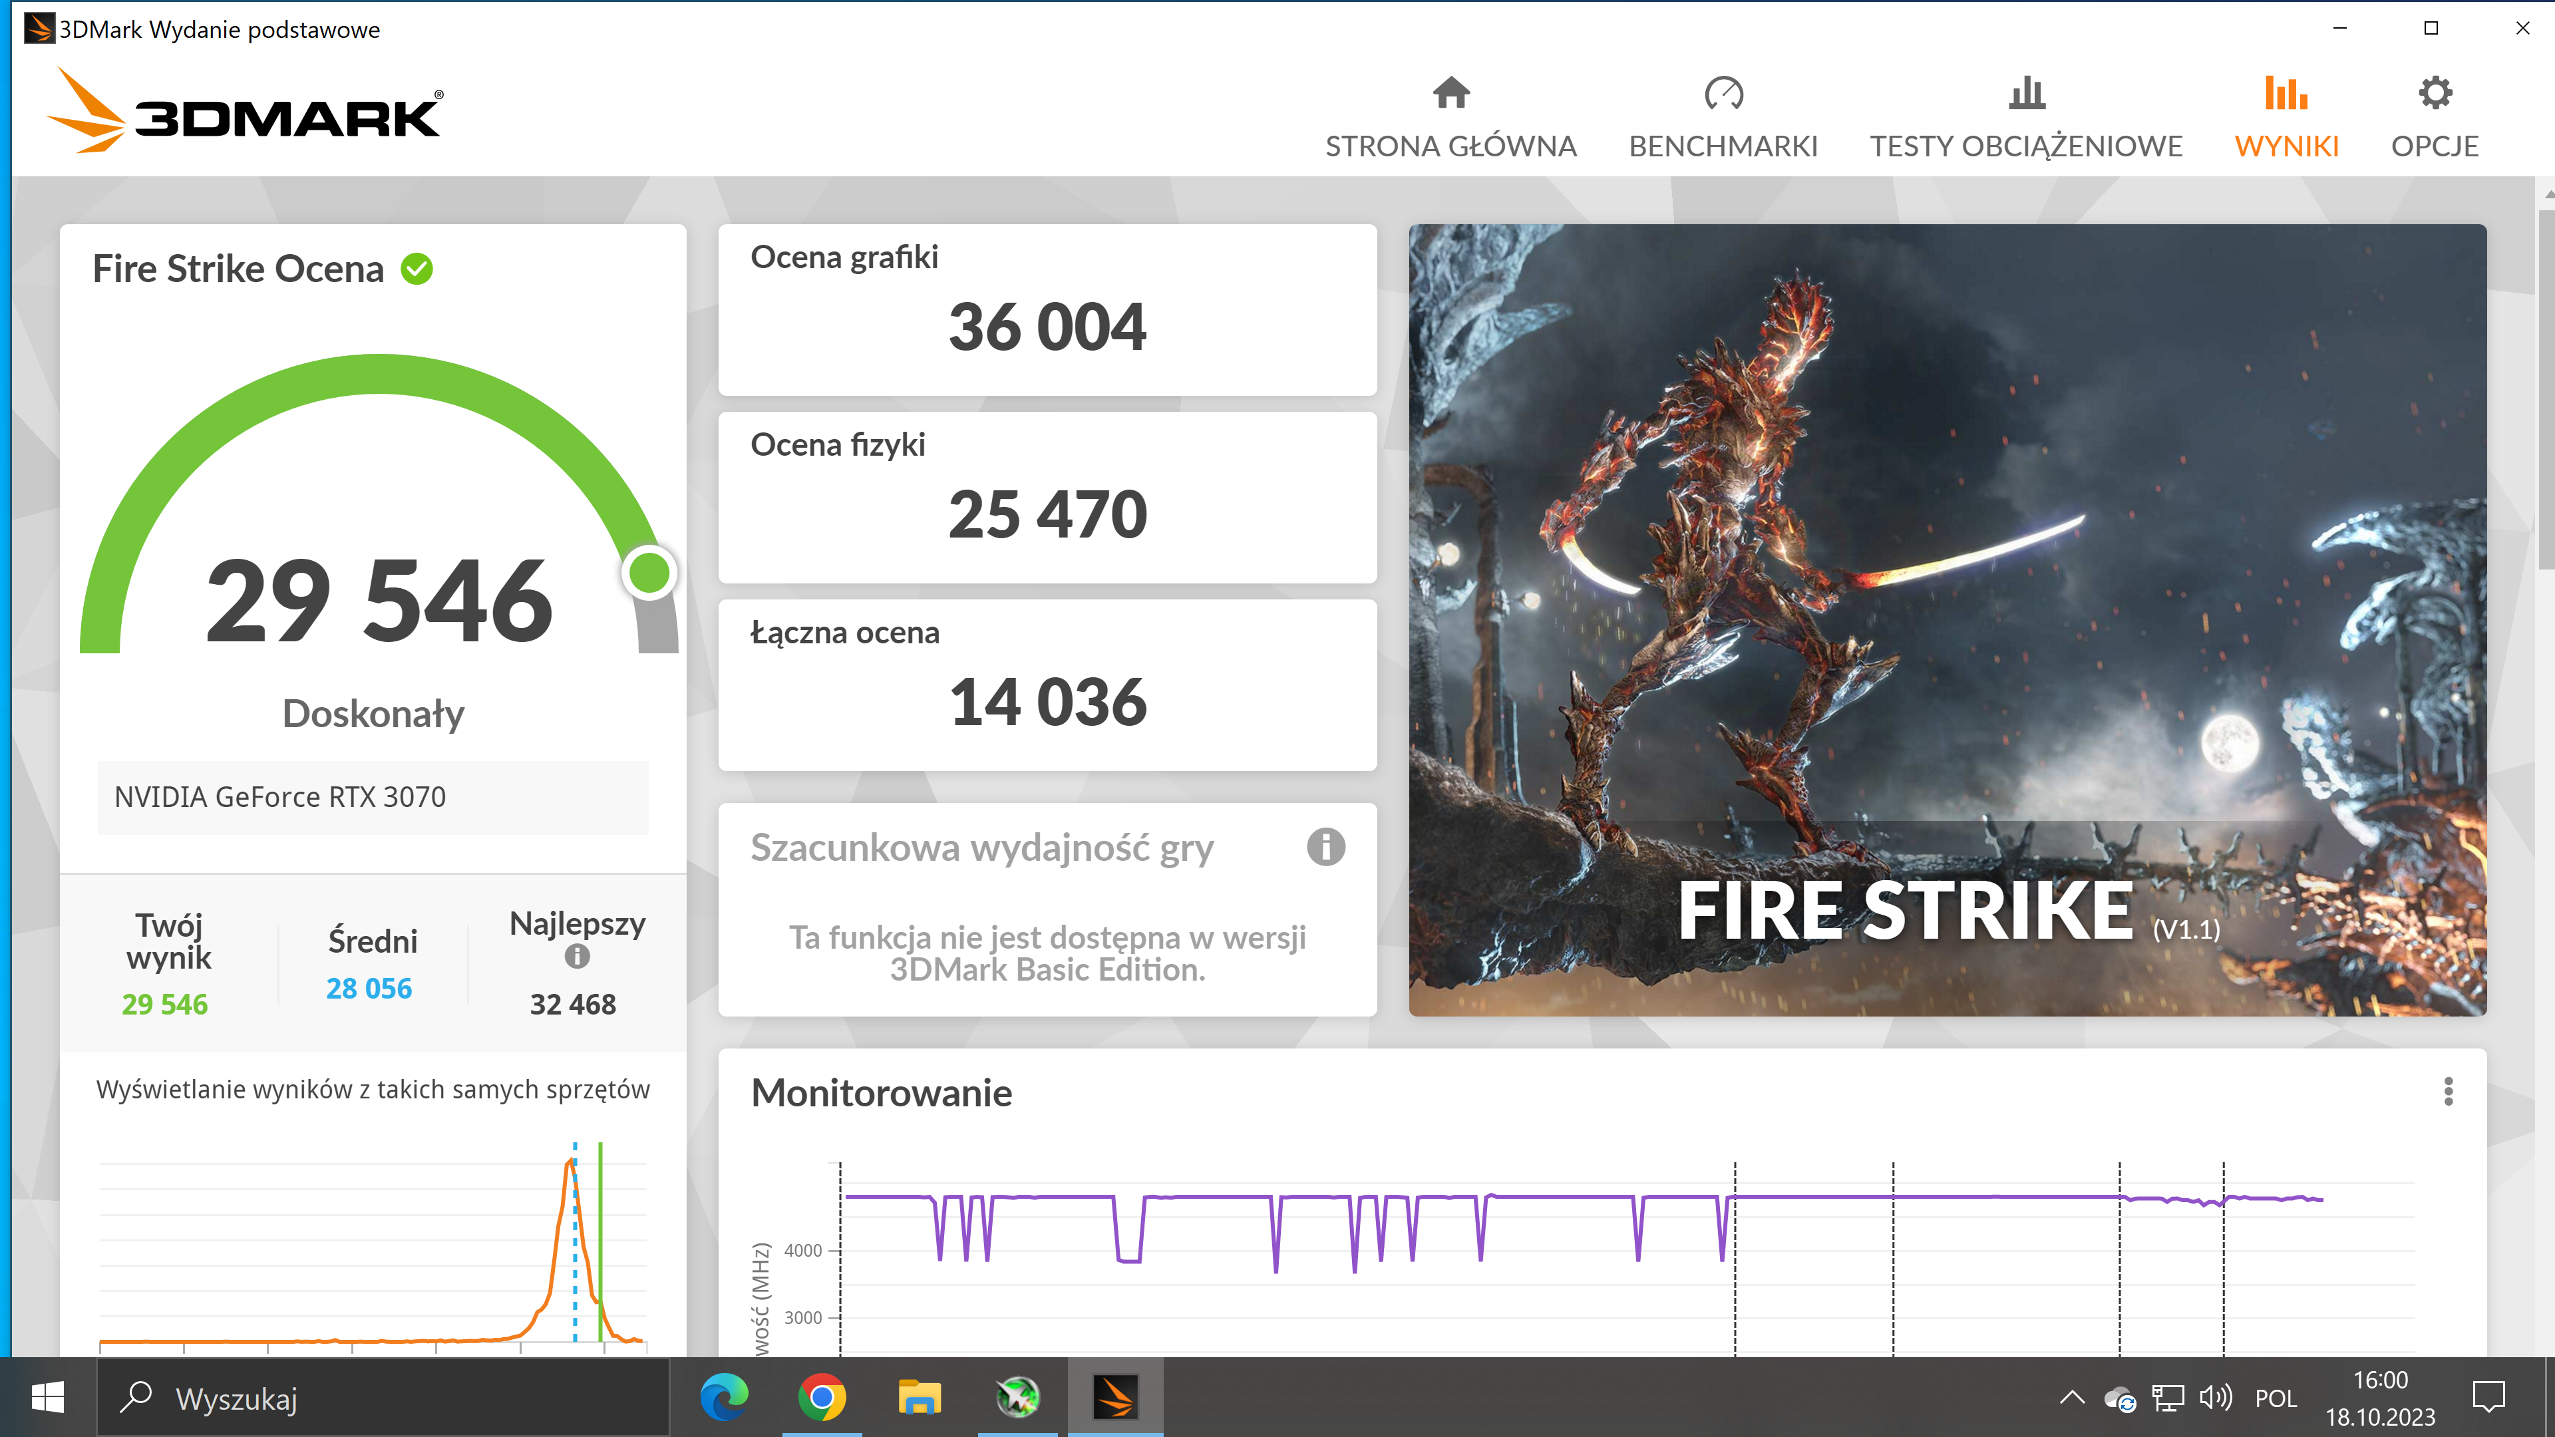Open the Testy Obciążeniowe tab
The height and width of the screenshot is (1437, 2555).
click(2025, 118)
